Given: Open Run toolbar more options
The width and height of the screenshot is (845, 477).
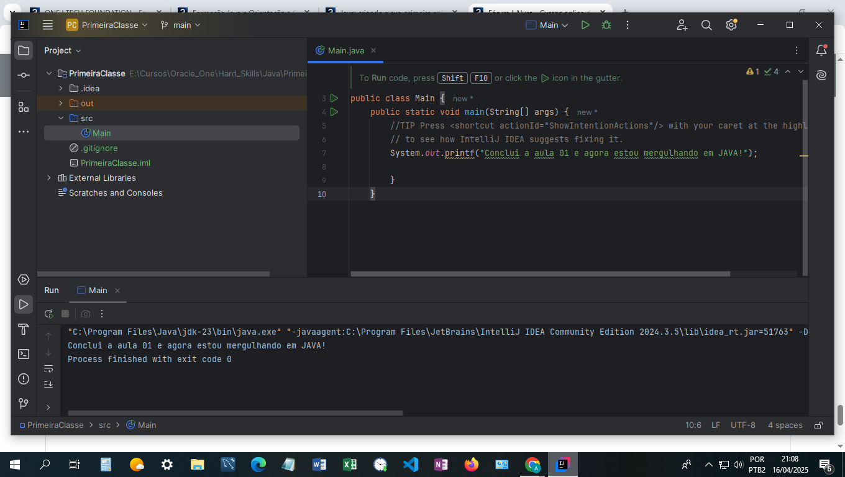Looking at the screenshot, I should click(x=102, y=314).
